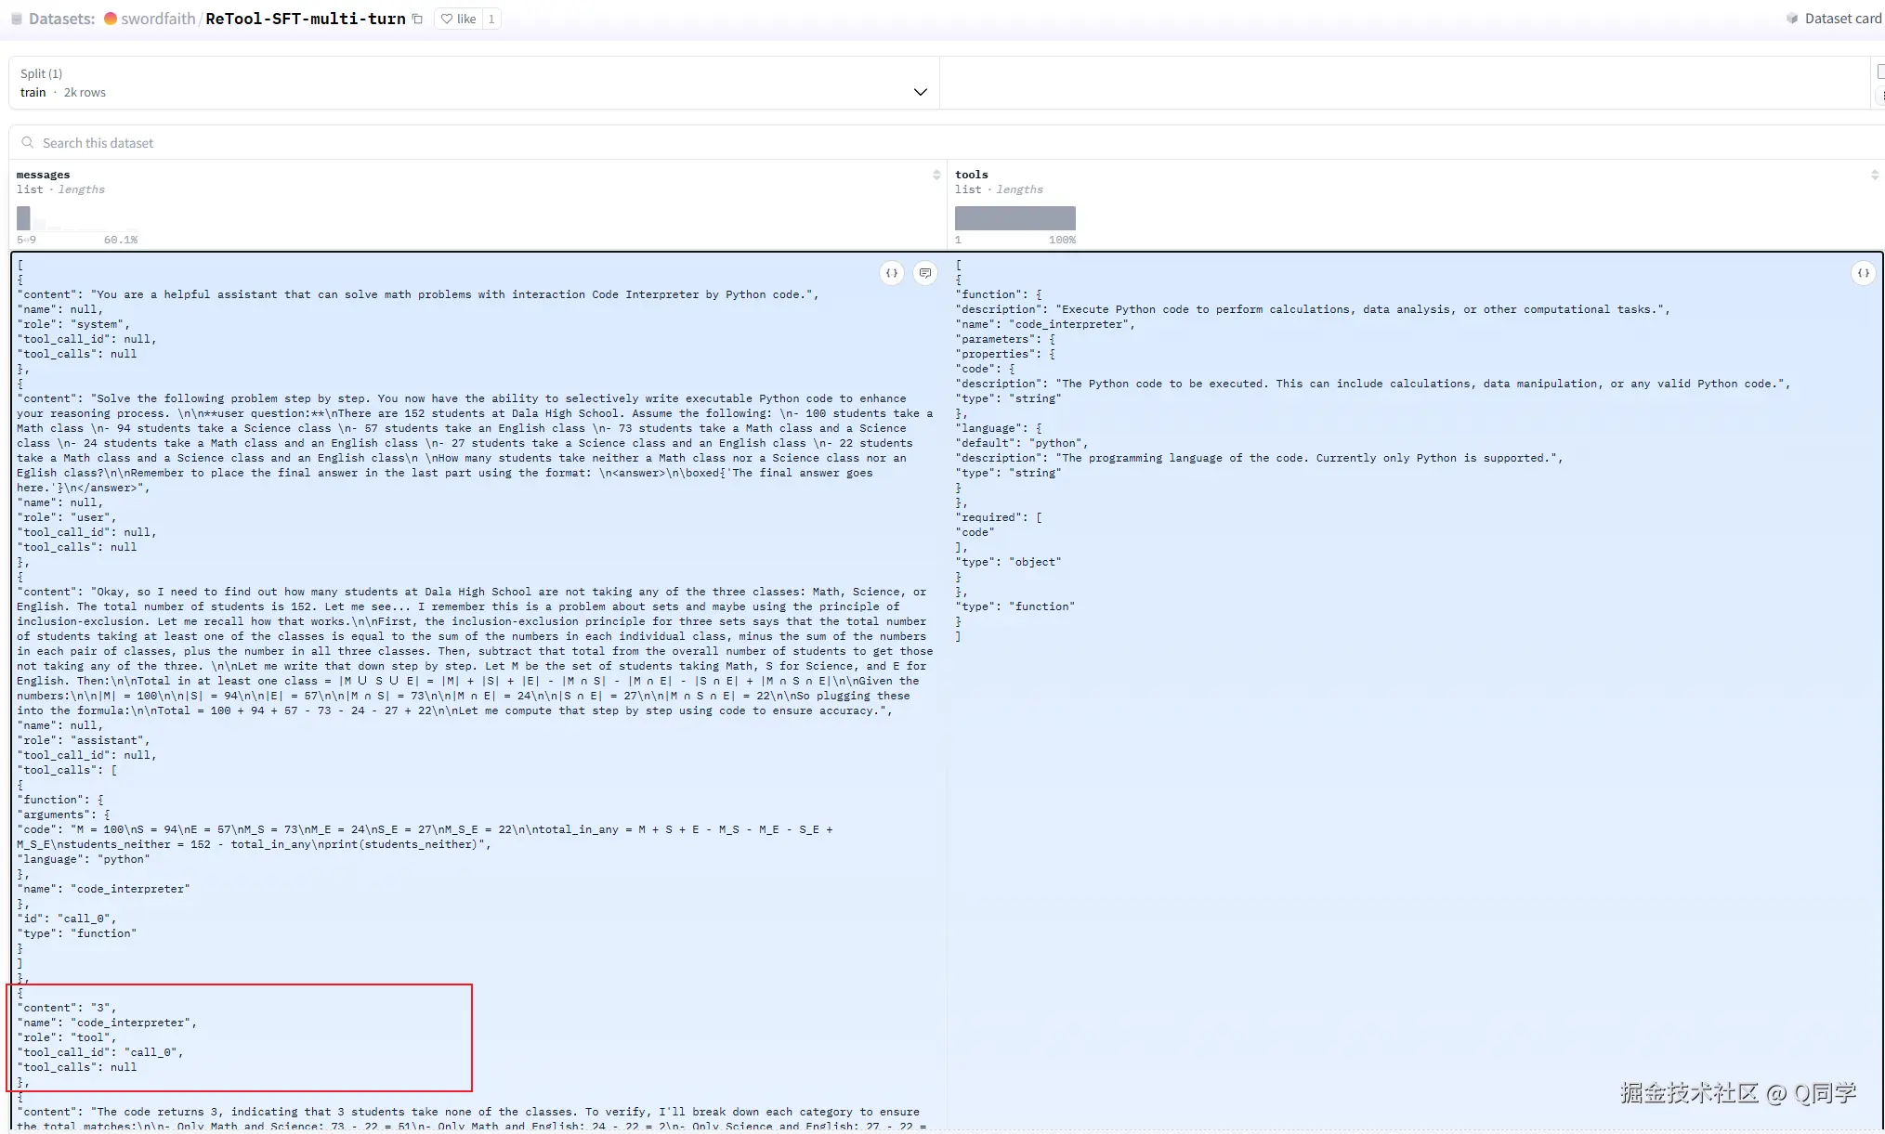Open the ReTool-SFT-multi-turn dataset link
The width and height of the screenshot is (1885, 1134).
[305, 19]
